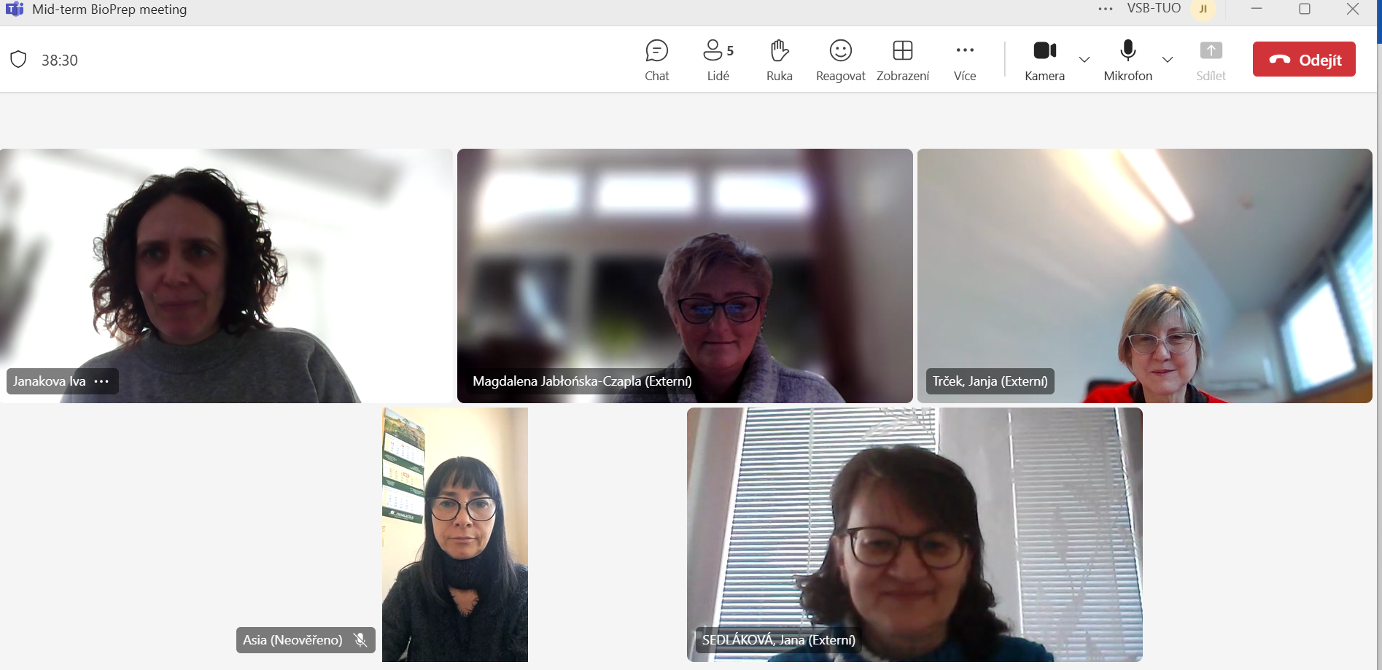Mute the Mikrofon
This screenshot has height=670, width=1382.
coord(1127,60)
